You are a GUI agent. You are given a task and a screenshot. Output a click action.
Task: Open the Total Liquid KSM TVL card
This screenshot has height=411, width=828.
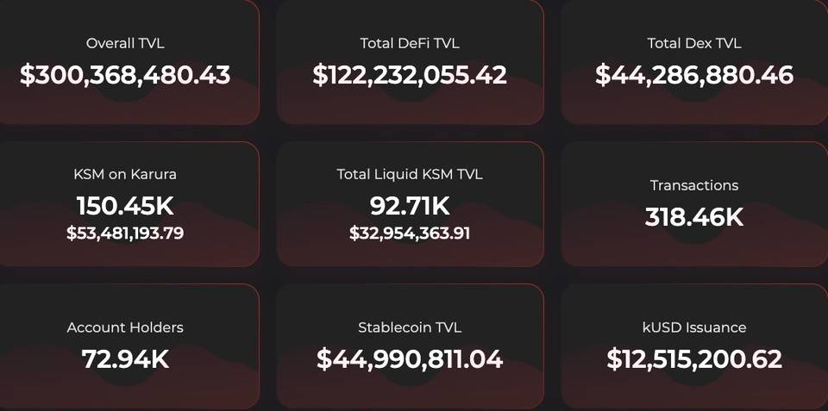(x=410, y=203)
